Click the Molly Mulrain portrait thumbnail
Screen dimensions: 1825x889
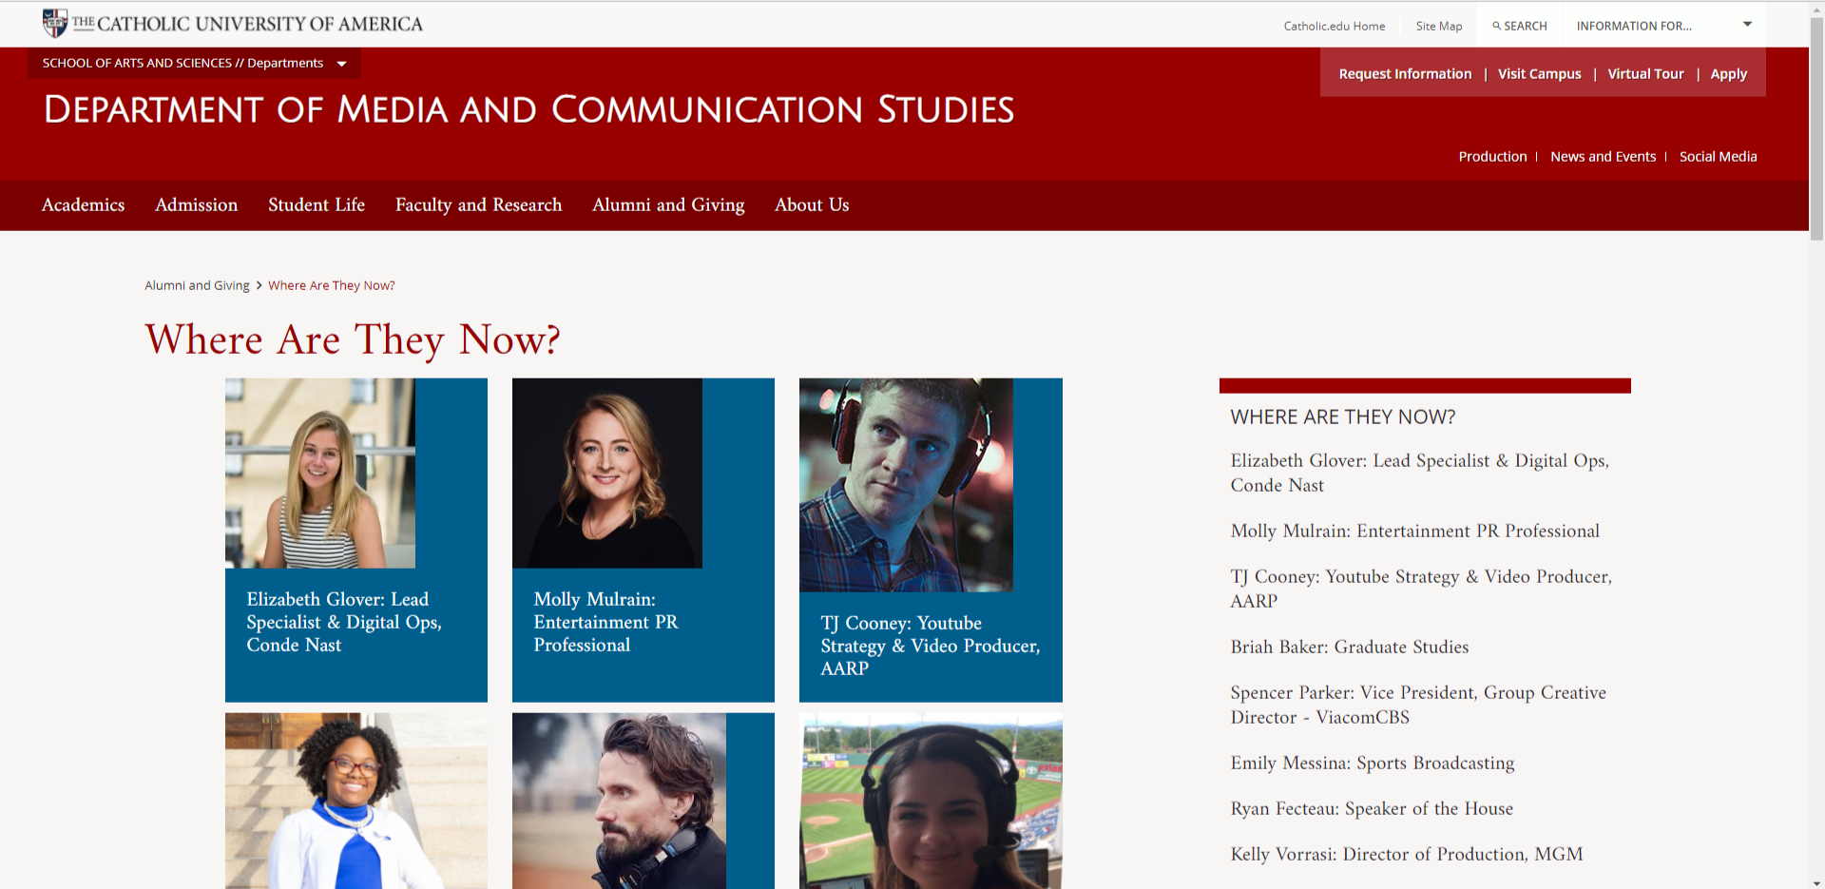tap(607, 473)
